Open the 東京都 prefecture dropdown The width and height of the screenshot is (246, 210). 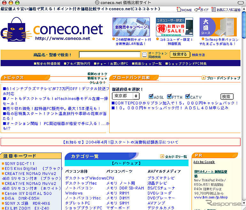point(126,96)
